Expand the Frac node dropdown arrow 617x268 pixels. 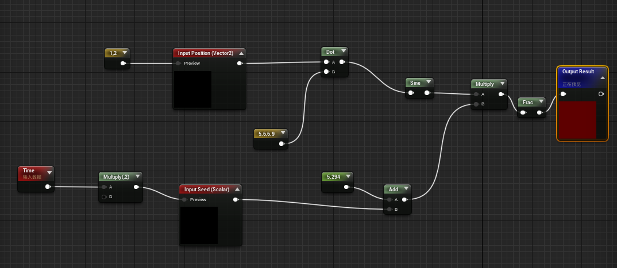541,103
